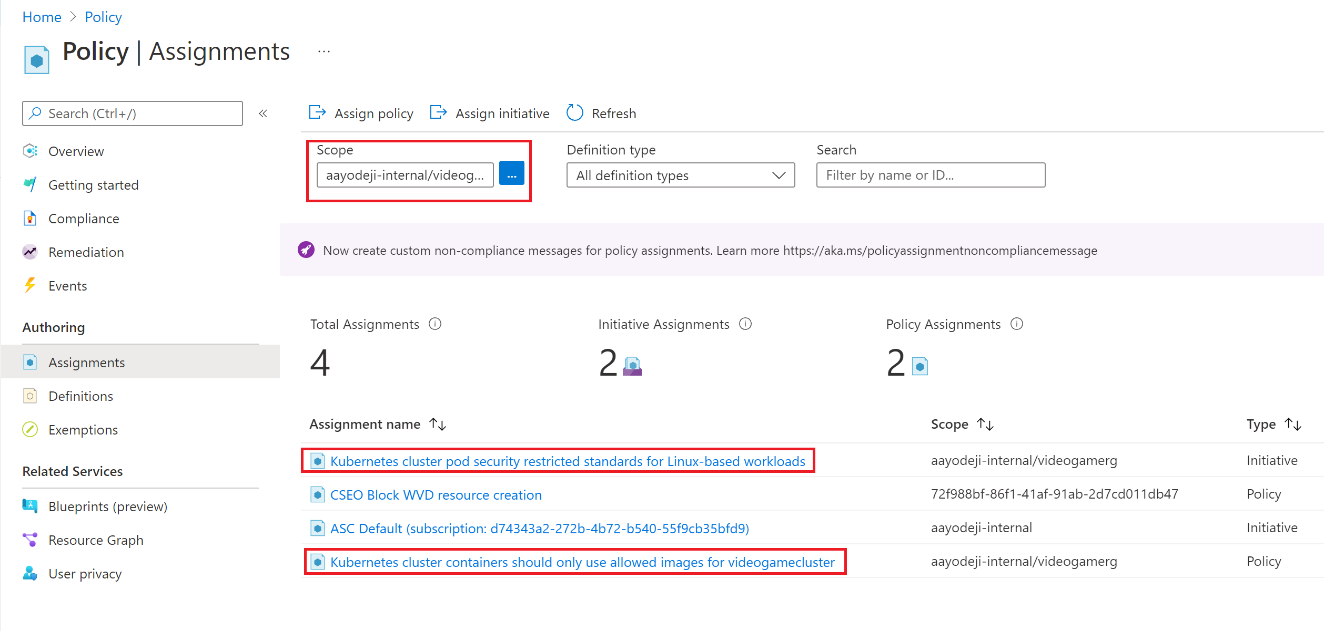Viewport: 1324px width, 631px height.
Task: Click the Overview icon in sidebar
Action: tap(30, 151)
